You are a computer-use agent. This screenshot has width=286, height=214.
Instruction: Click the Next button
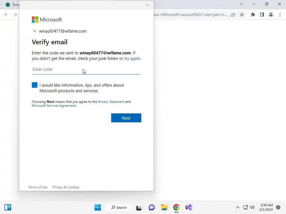click(126, 118)
